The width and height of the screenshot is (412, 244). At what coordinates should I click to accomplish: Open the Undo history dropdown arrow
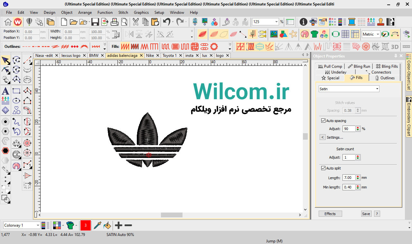tap(173, 22)
